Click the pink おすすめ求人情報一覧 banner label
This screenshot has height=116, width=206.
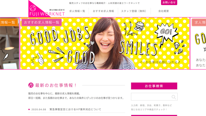coord(41,22)
